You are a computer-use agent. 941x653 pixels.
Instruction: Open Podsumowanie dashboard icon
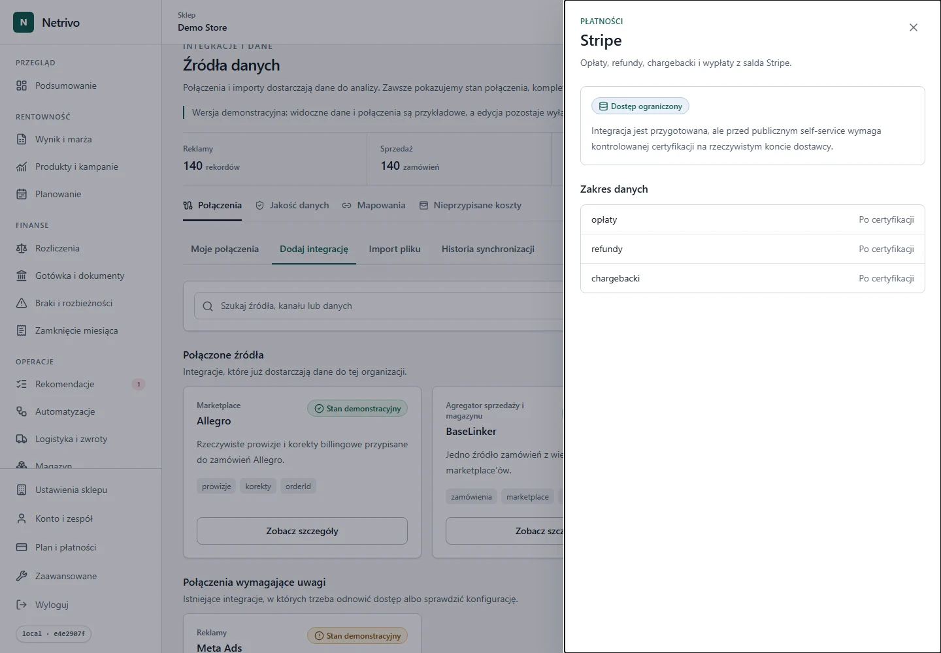point(22,86)
